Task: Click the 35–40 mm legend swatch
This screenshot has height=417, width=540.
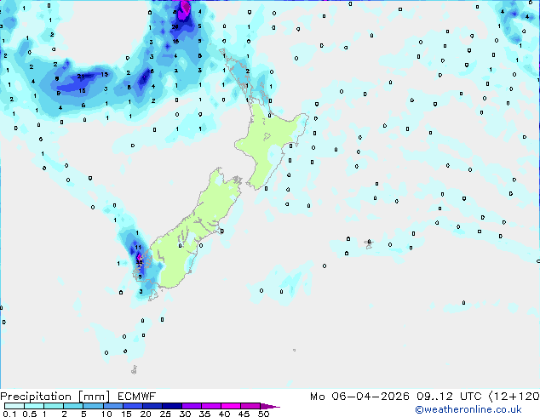Action: click(210, 406)
